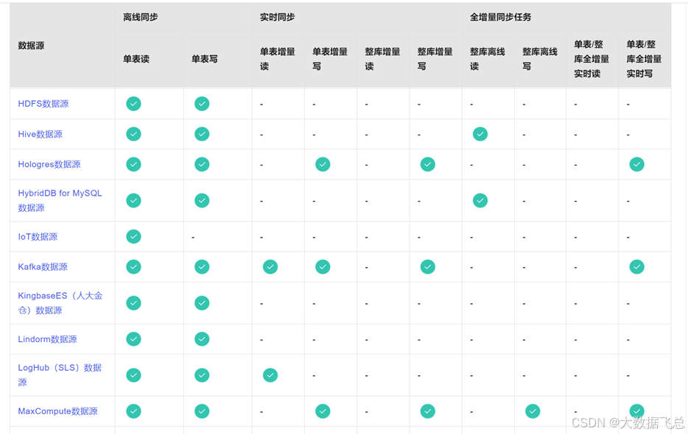The height and width of the screenshot is (434, 688).
Task: Click Hive row 单表写 check icon
Action: tap(202, 134)
